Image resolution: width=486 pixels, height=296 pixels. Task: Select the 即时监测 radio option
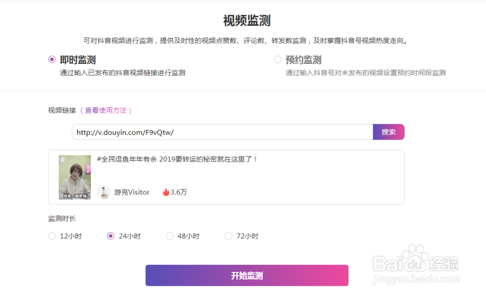52,59
